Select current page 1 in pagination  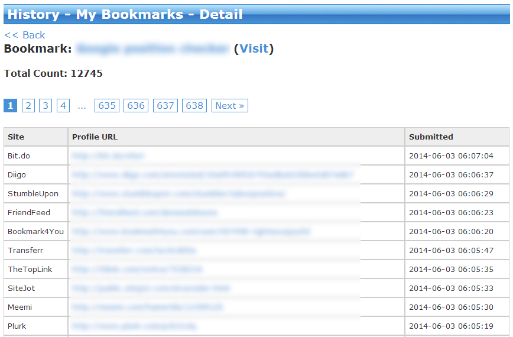(x=10, y=106)
